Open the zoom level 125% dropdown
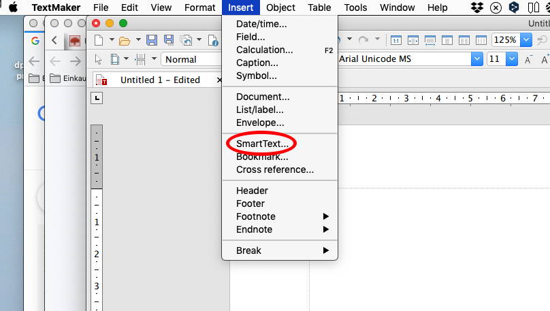550x311 pixels. tap(525, 40)
